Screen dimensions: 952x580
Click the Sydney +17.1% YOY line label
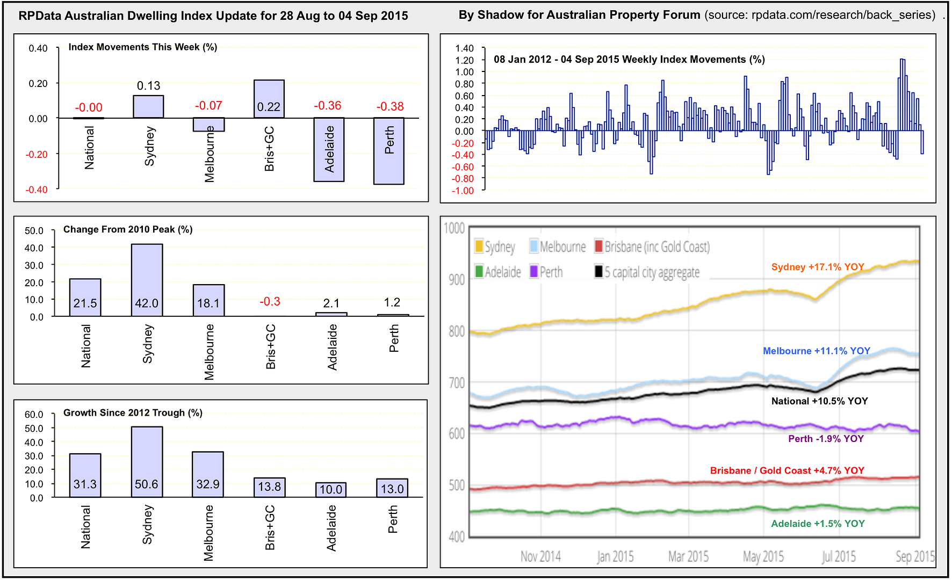817,267
